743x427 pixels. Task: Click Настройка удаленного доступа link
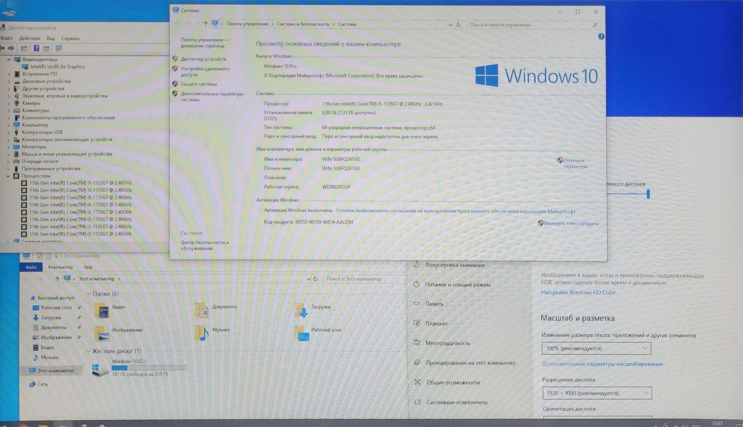pyautogui.click(x=205, y=72)
